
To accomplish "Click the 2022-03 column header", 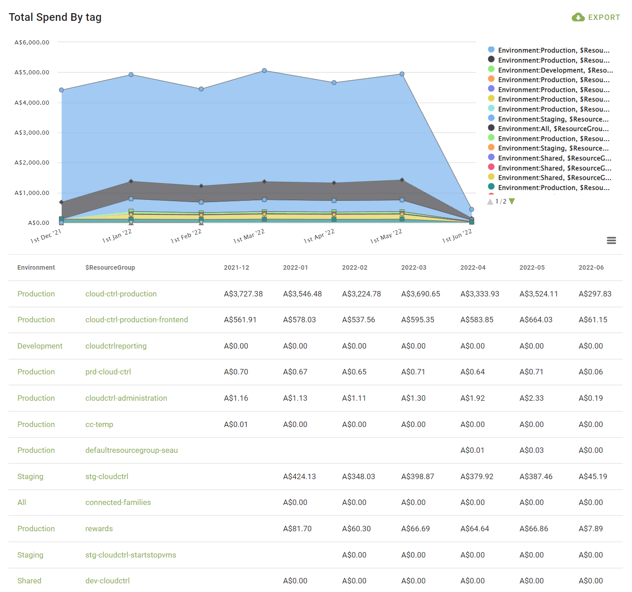I will (413, 267).
